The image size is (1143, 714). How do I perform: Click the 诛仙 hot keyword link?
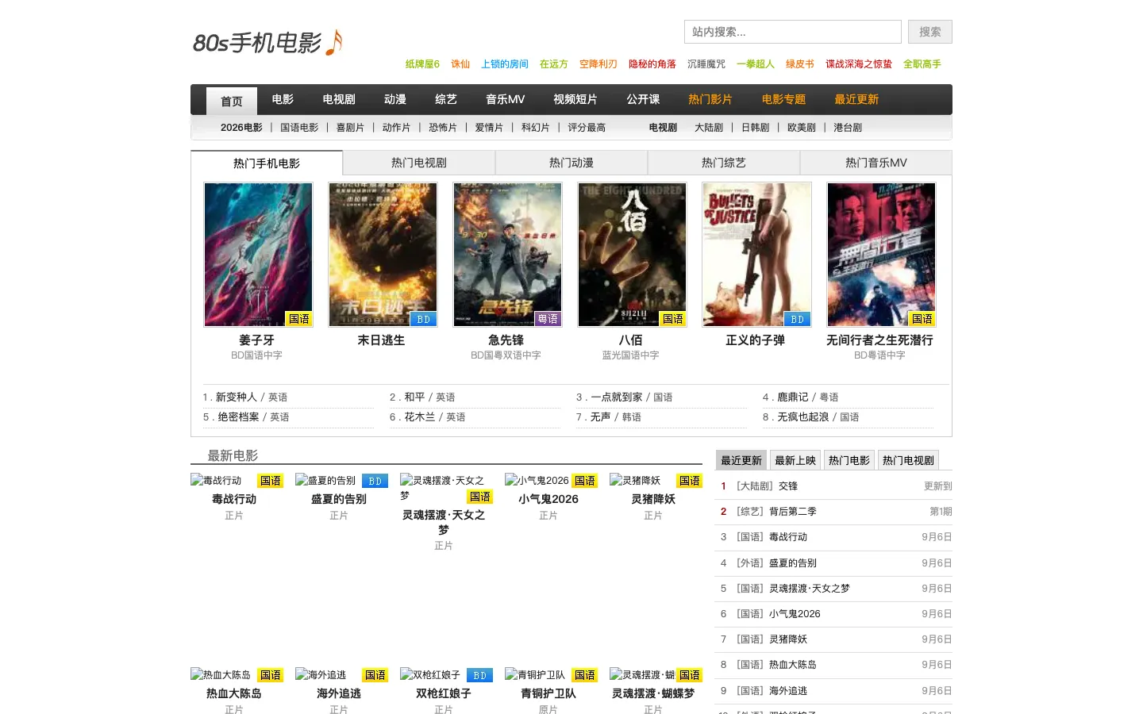pos(460,64)
